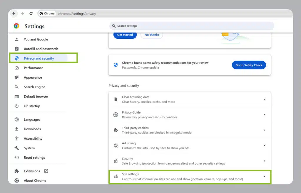Open Ad privacy via its right arrow

(264, 145)
